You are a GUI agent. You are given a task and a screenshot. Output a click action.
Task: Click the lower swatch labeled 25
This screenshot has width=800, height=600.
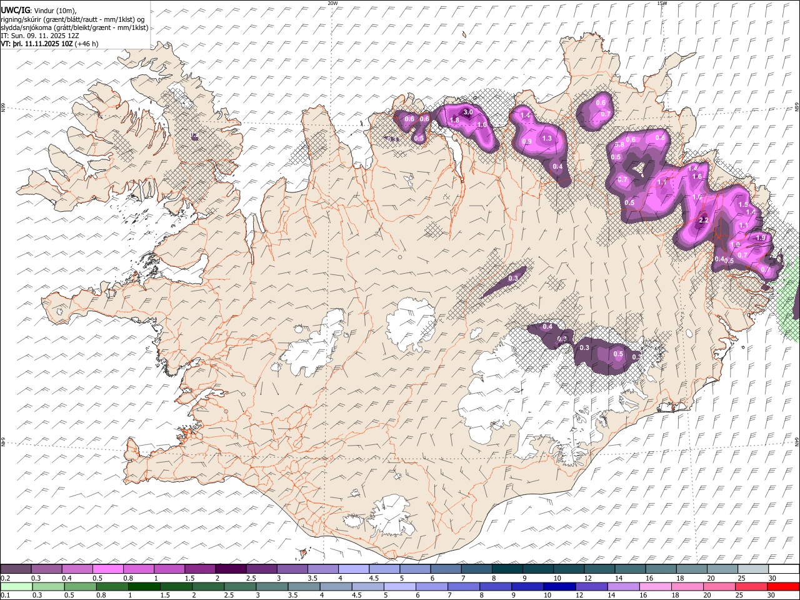coord(750,586)
